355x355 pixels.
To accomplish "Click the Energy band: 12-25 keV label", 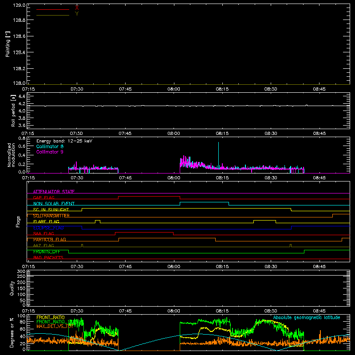I will (64, 141).
